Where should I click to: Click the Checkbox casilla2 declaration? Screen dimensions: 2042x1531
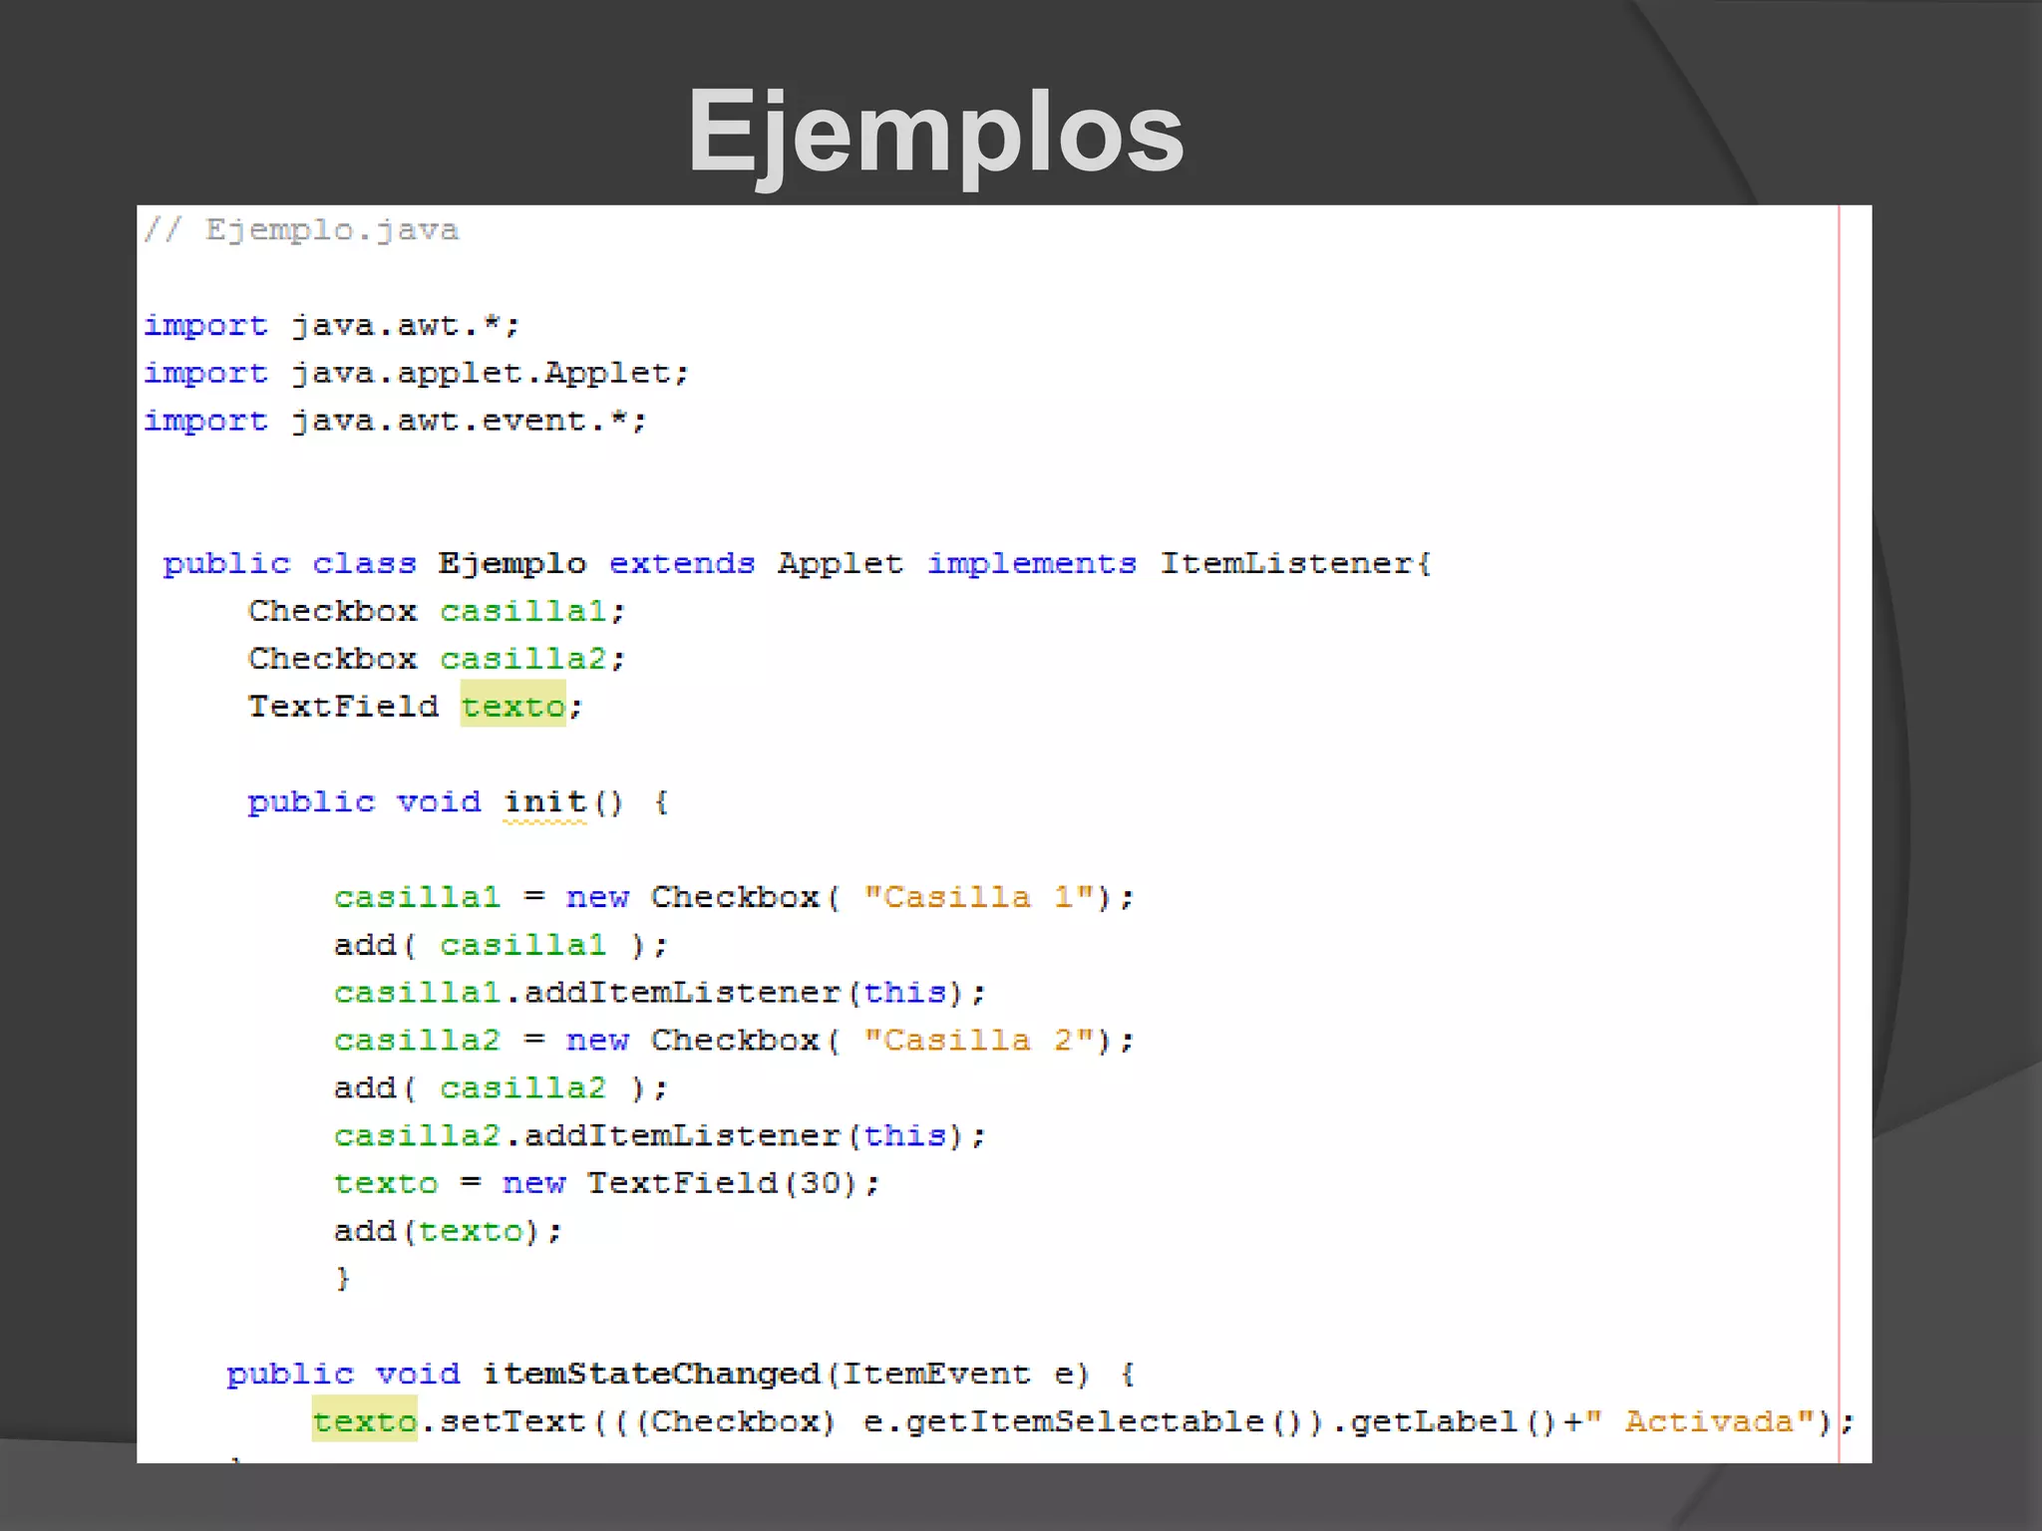coord(436,659)
